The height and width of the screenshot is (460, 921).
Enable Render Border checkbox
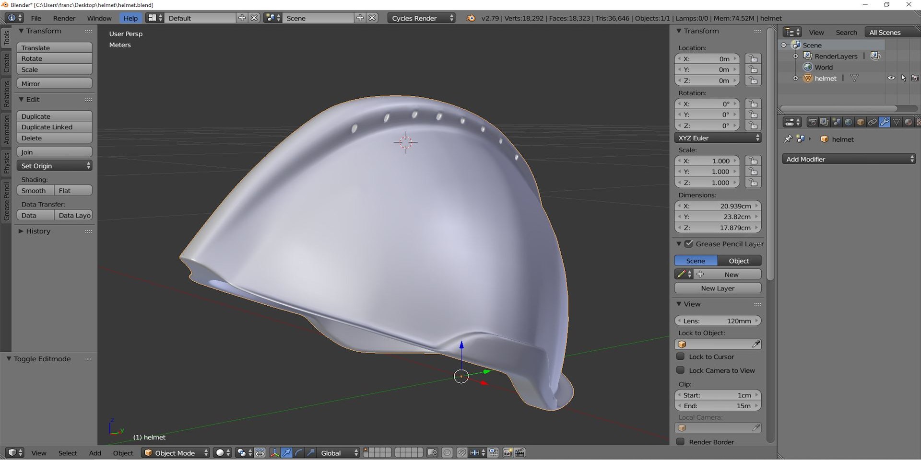pyautogui.click(x=680, y=442)
